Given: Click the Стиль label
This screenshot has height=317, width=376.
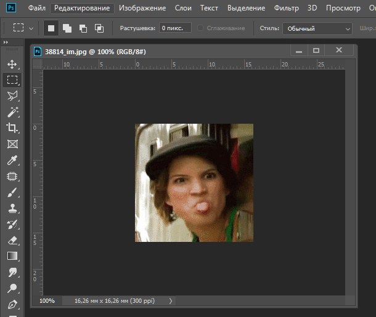Looking at the screenshot, I should click(269, 28).
